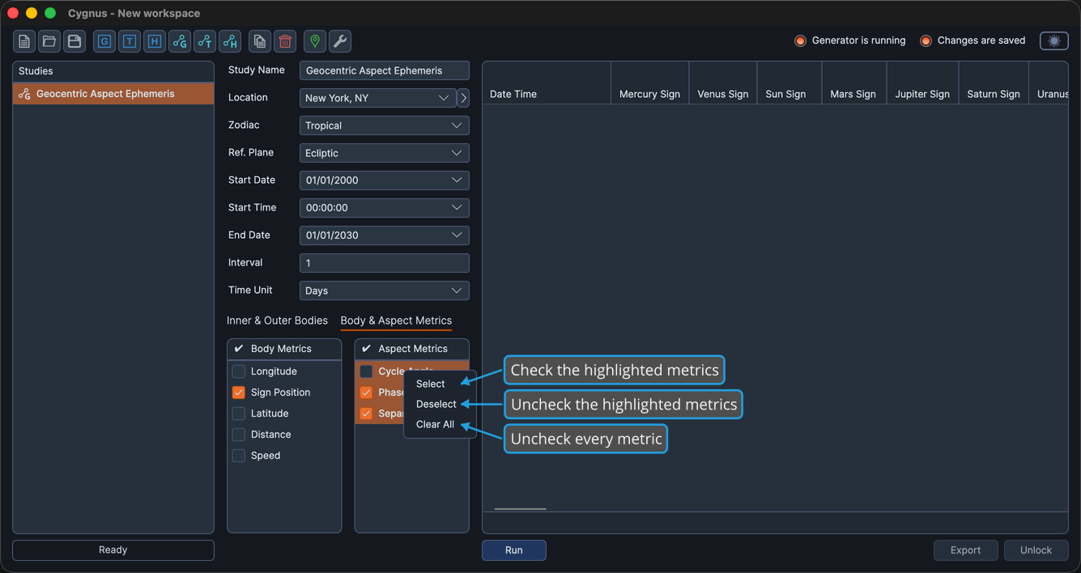Open the Location dropdown showing New York, NY

coord(377,98)
